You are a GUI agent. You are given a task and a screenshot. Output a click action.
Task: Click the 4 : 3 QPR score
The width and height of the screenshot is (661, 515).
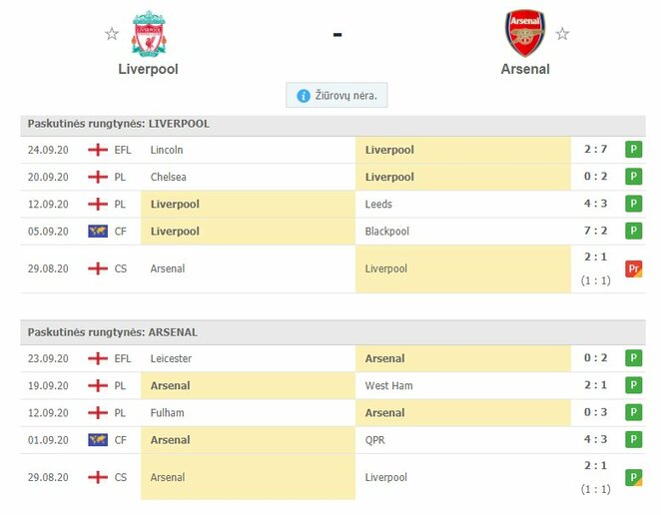[598, 439]
